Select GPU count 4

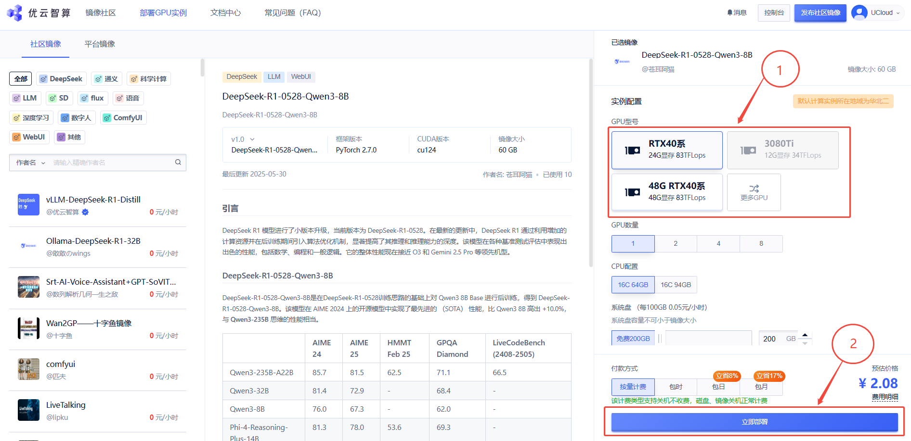(718, 244)
